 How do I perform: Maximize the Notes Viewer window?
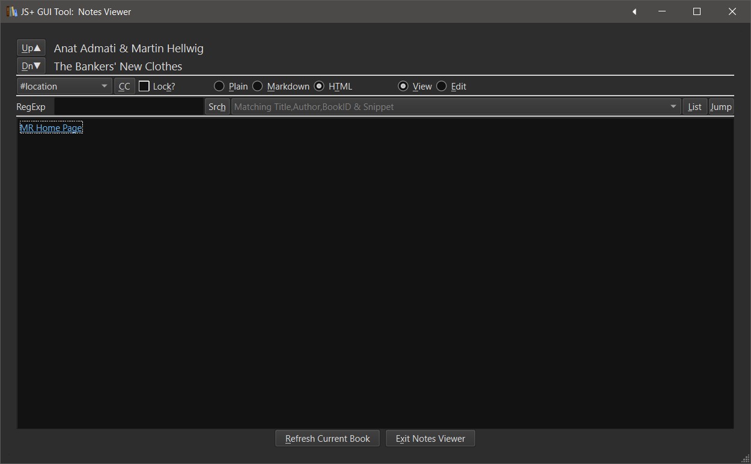point(697,11)
